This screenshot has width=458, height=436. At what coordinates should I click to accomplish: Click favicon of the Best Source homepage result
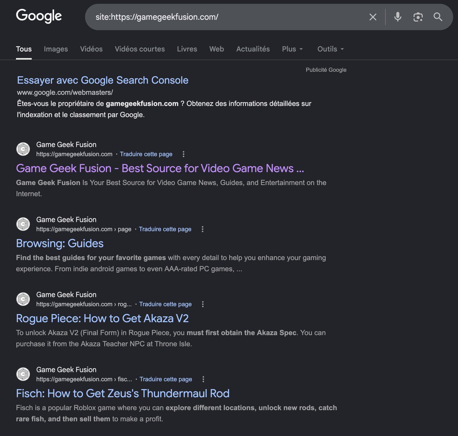[x=23, y=149]
